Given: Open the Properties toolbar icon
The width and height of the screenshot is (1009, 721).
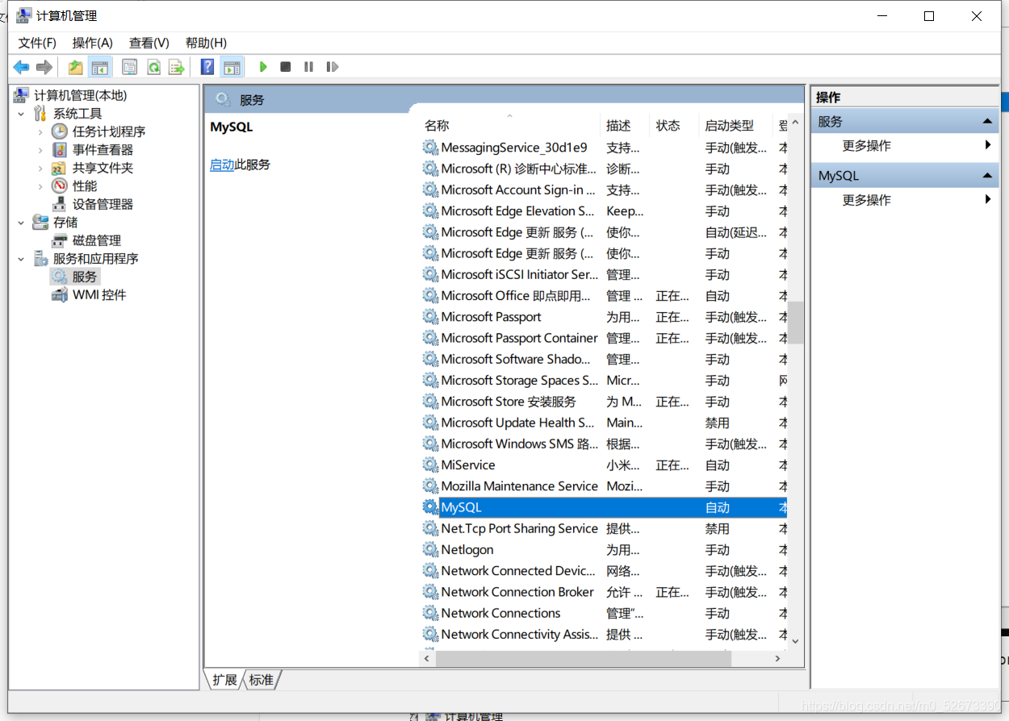Looking at the screenshot, I should (x=130, y=67).
